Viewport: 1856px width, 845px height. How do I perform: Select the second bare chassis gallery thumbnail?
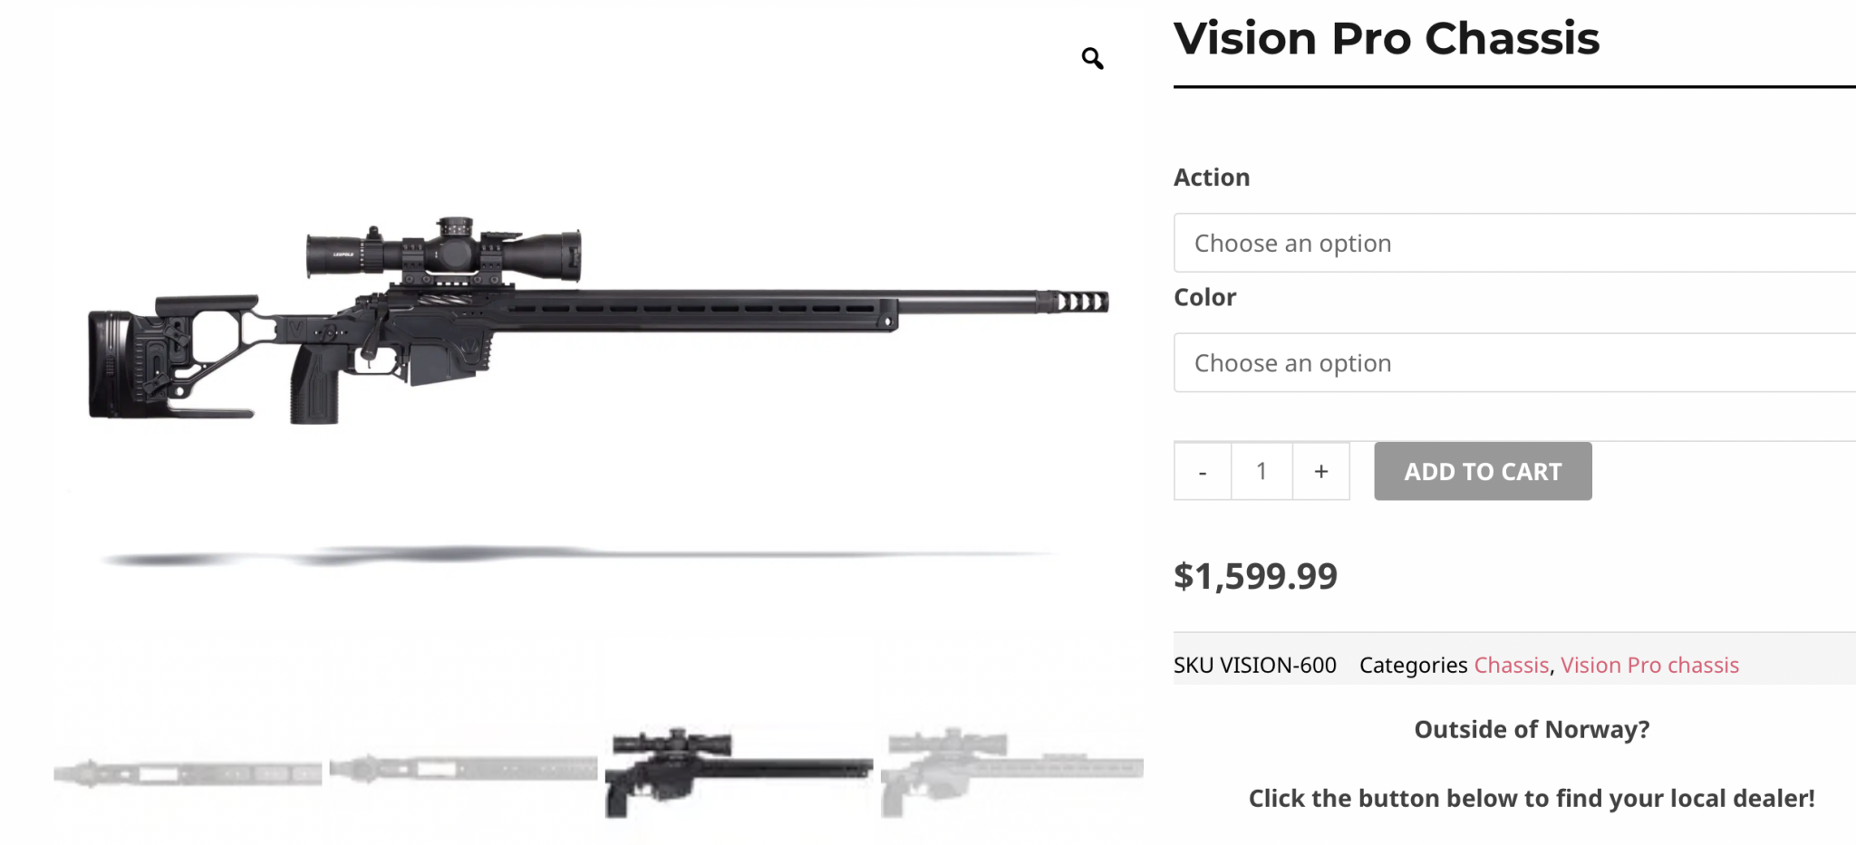tap(463, 770)
